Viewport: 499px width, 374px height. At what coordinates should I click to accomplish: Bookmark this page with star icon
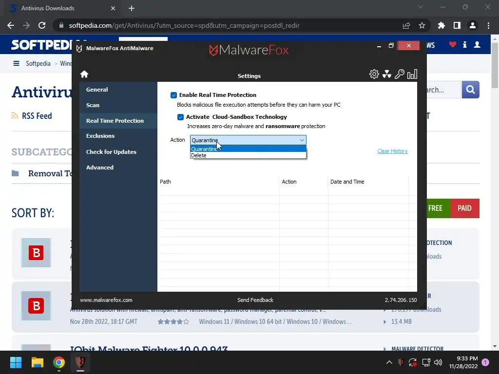click(422, 25)
